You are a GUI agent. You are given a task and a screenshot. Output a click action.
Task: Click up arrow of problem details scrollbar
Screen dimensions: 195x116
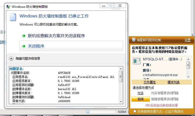(121, 69)
